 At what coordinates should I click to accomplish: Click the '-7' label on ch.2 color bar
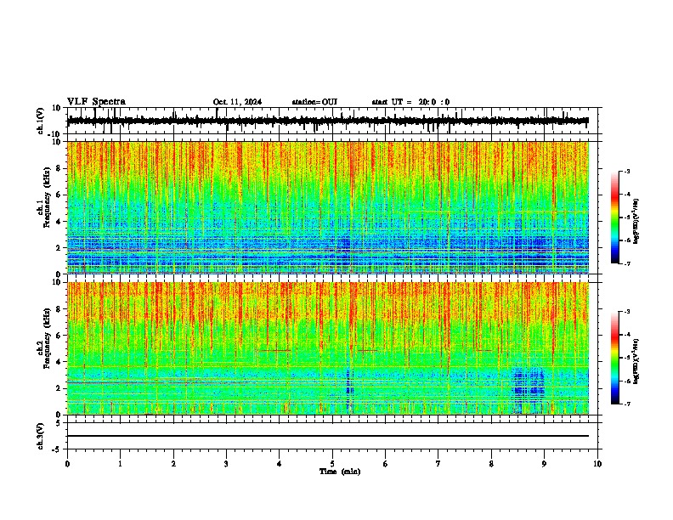(627, 404)
